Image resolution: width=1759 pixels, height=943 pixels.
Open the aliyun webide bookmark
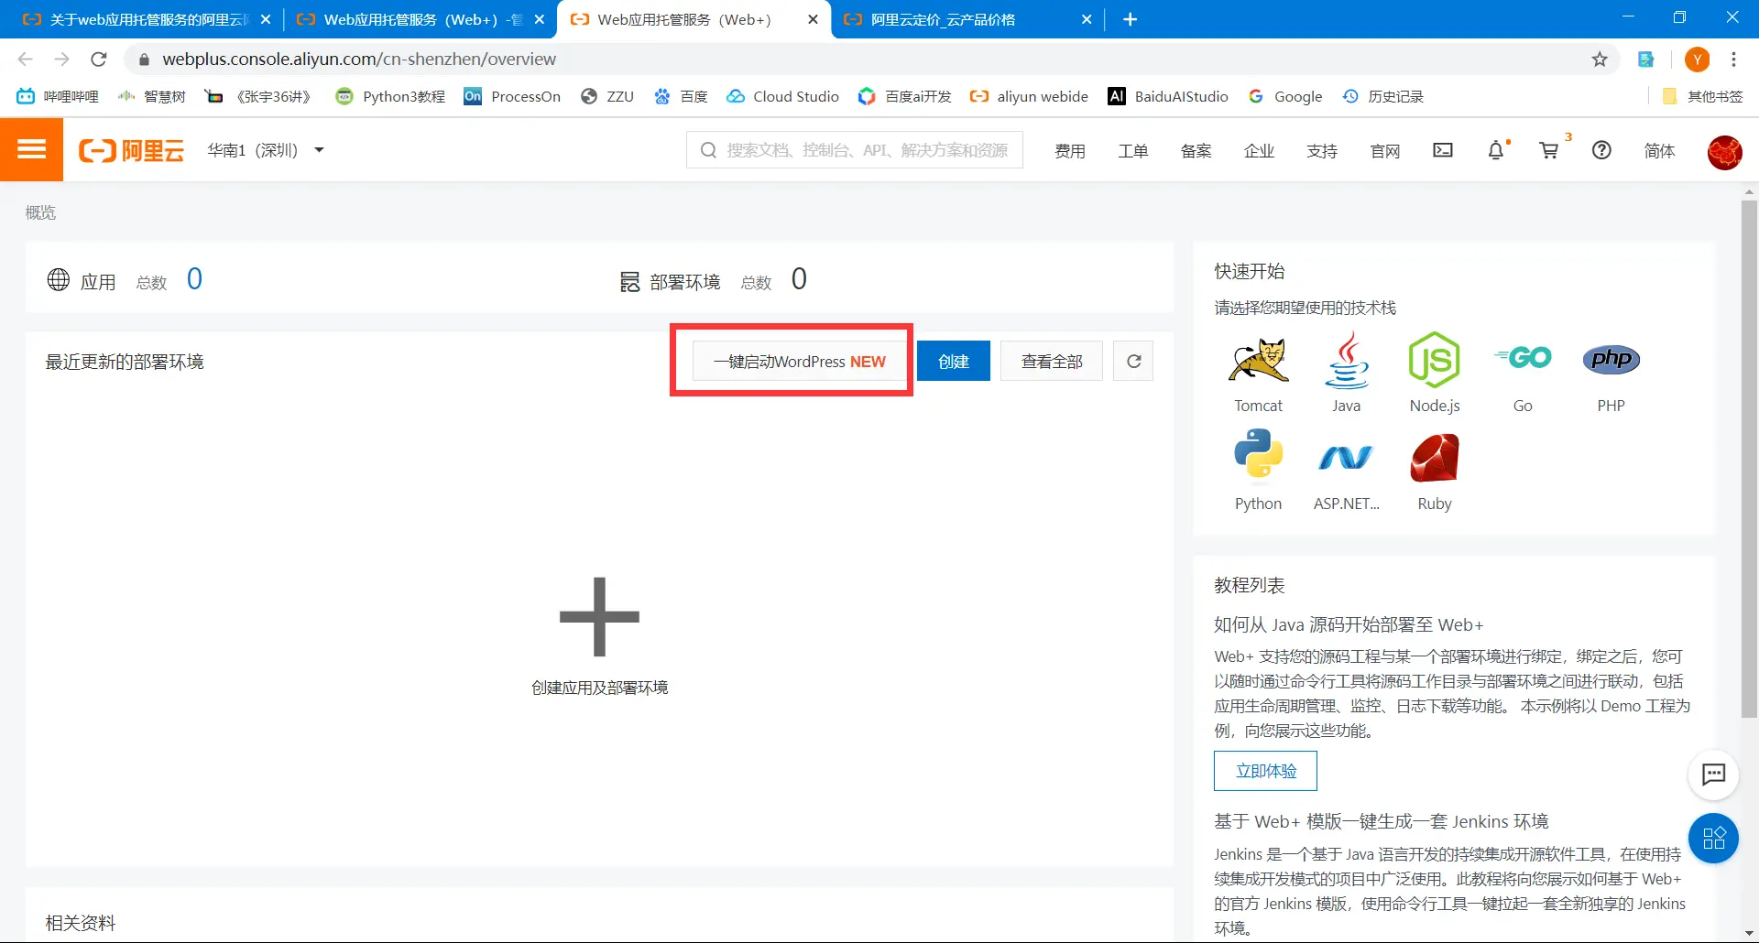coord(1029,96)
